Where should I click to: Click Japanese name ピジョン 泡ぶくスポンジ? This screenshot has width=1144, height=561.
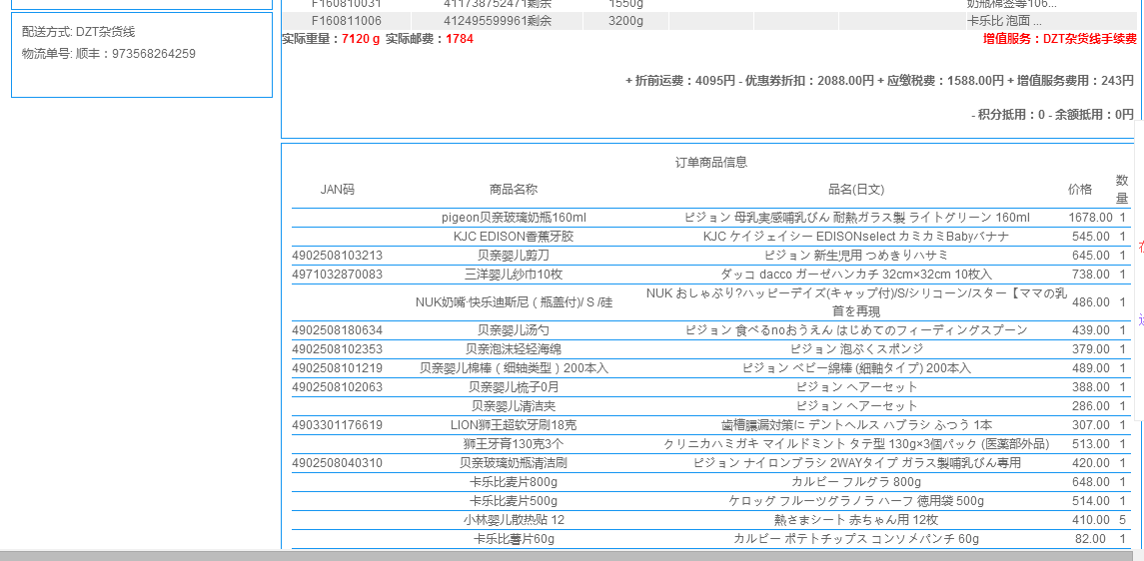click(856, 349)
